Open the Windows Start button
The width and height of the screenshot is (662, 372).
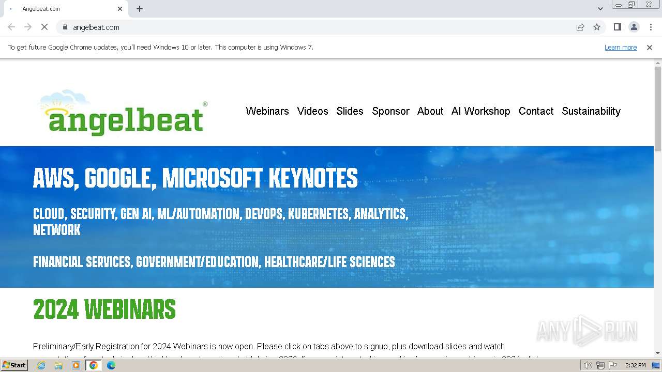(14, 365)
